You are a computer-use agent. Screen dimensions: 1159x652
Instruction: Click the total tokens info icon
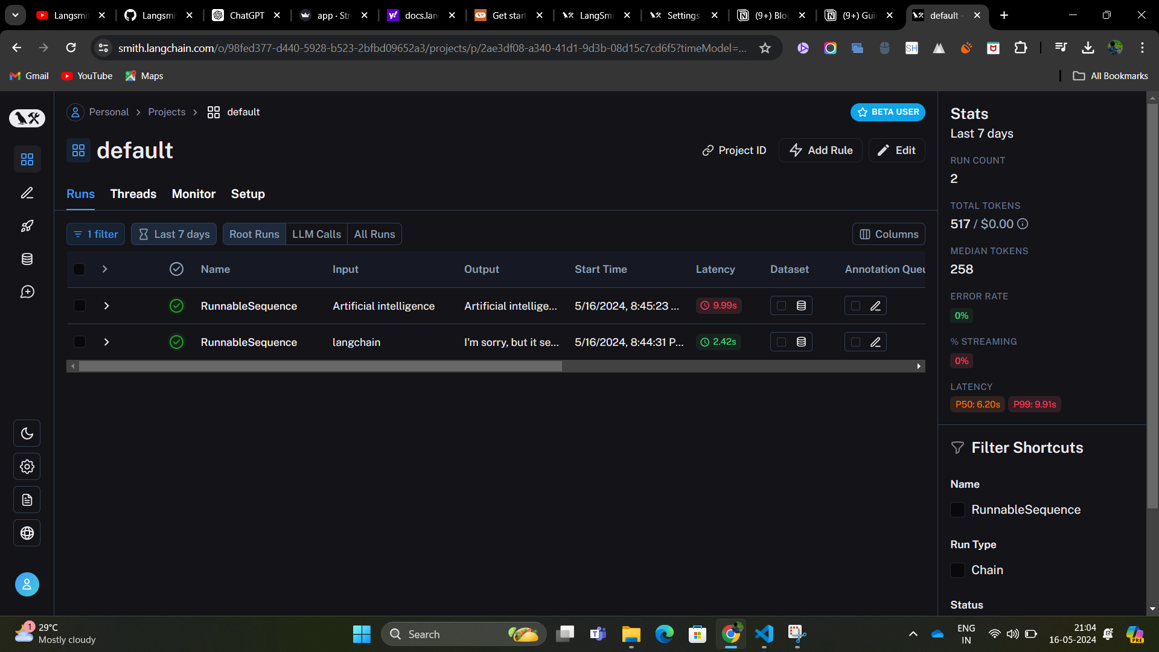click(1023, 224)
